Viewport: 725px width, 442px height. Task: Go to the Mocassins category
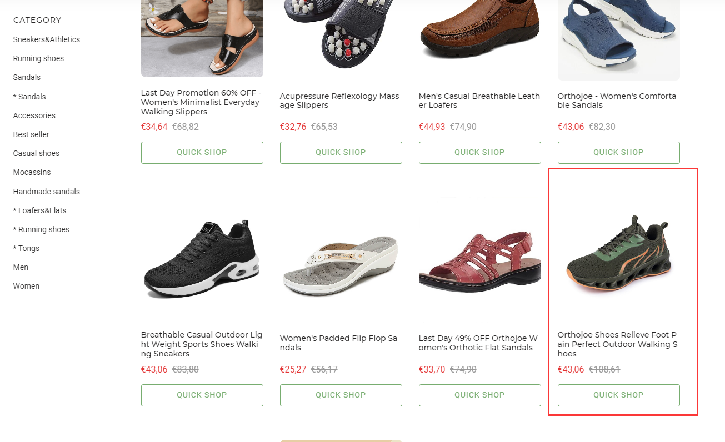pyautogui.click(x=32, y=172)
